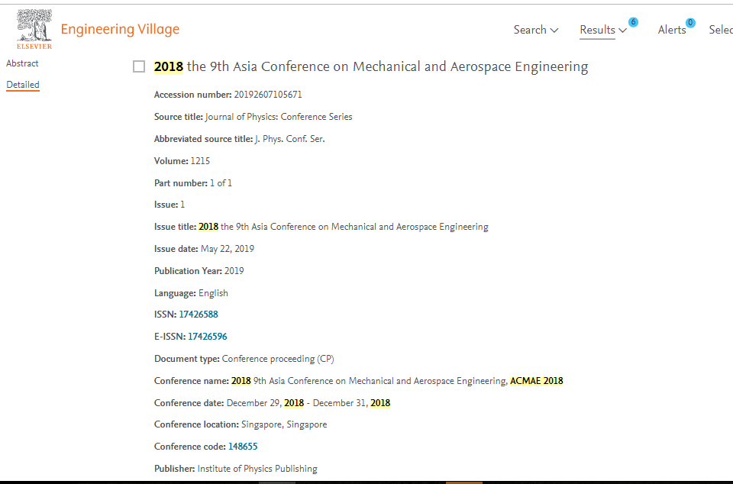The height and width of the screenshot is (484, 733).
Task: Expand the Search dropdown menu
Action: (536, 30)
